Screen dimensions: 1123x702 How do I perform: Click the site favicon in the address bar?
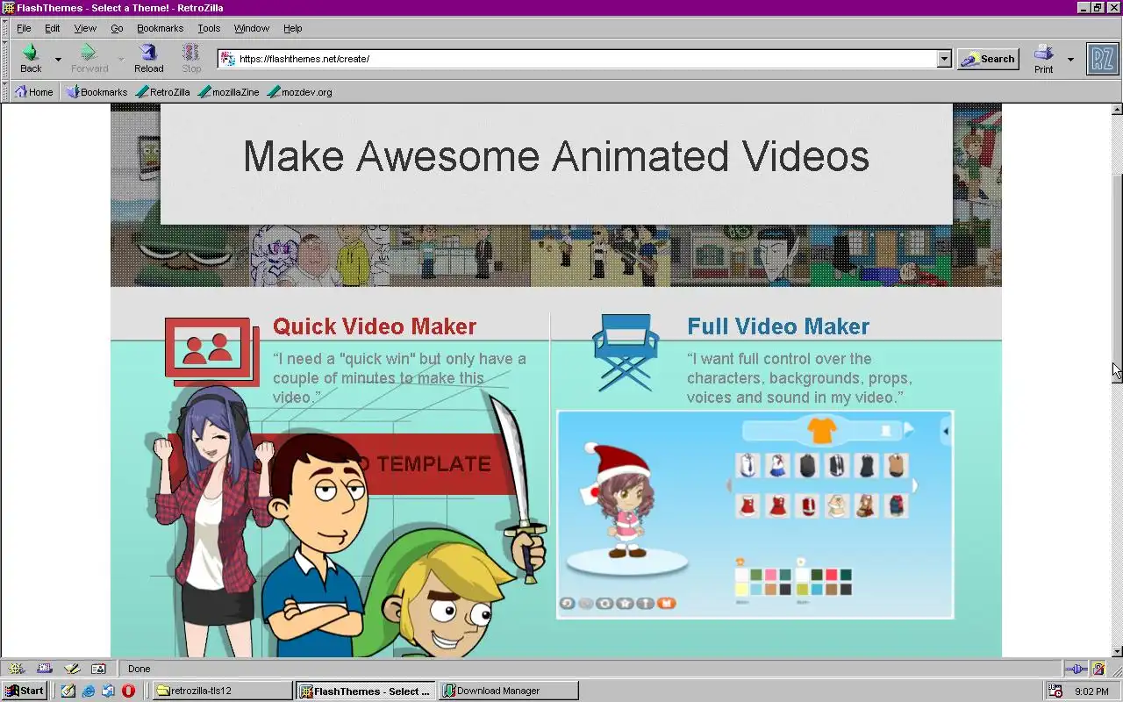228,59
